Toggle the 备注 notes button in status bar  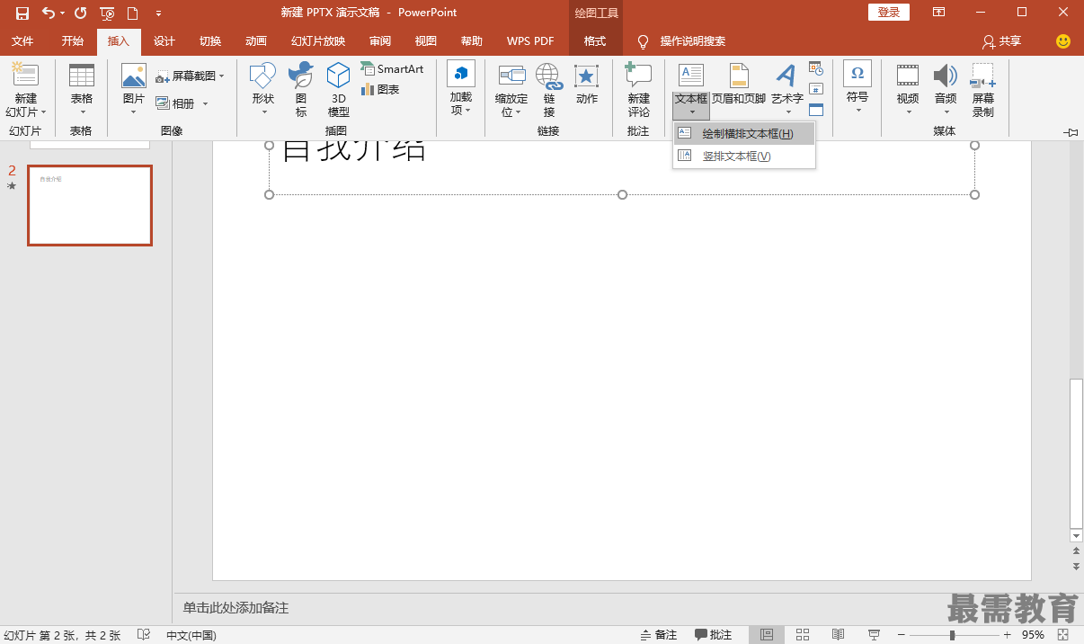[659, 635]
